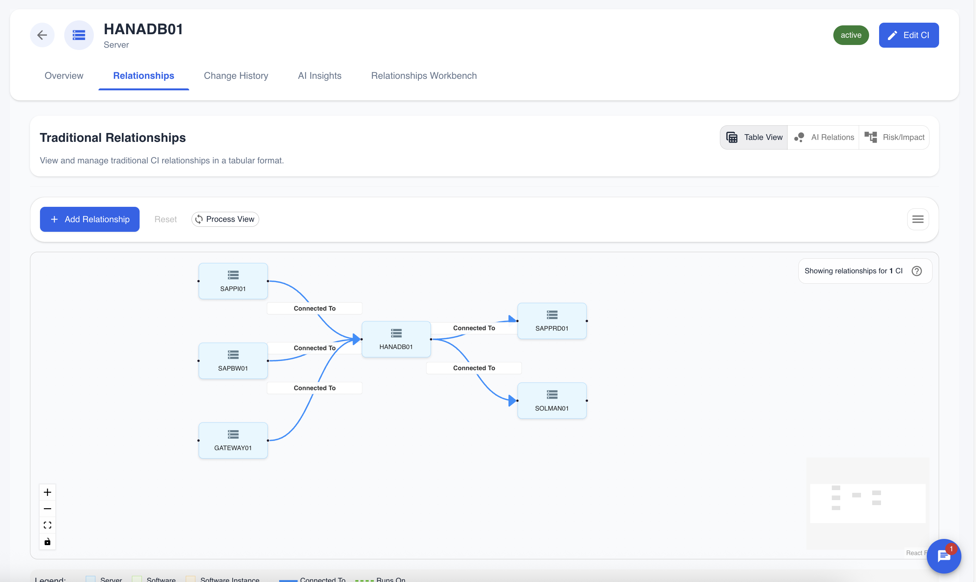The height and width of the screenshot is (582, 976).
Task: Click the Add Relationship button
Action: point(90,219)
